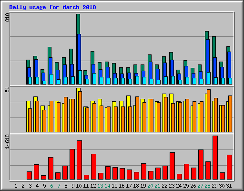Select day label 30 on x-axis

tap(222, 186)
